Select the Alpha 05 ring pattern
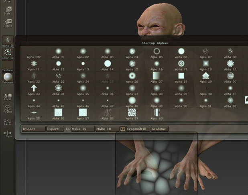This screenshot has height=195, width=248. pos(157,53)
